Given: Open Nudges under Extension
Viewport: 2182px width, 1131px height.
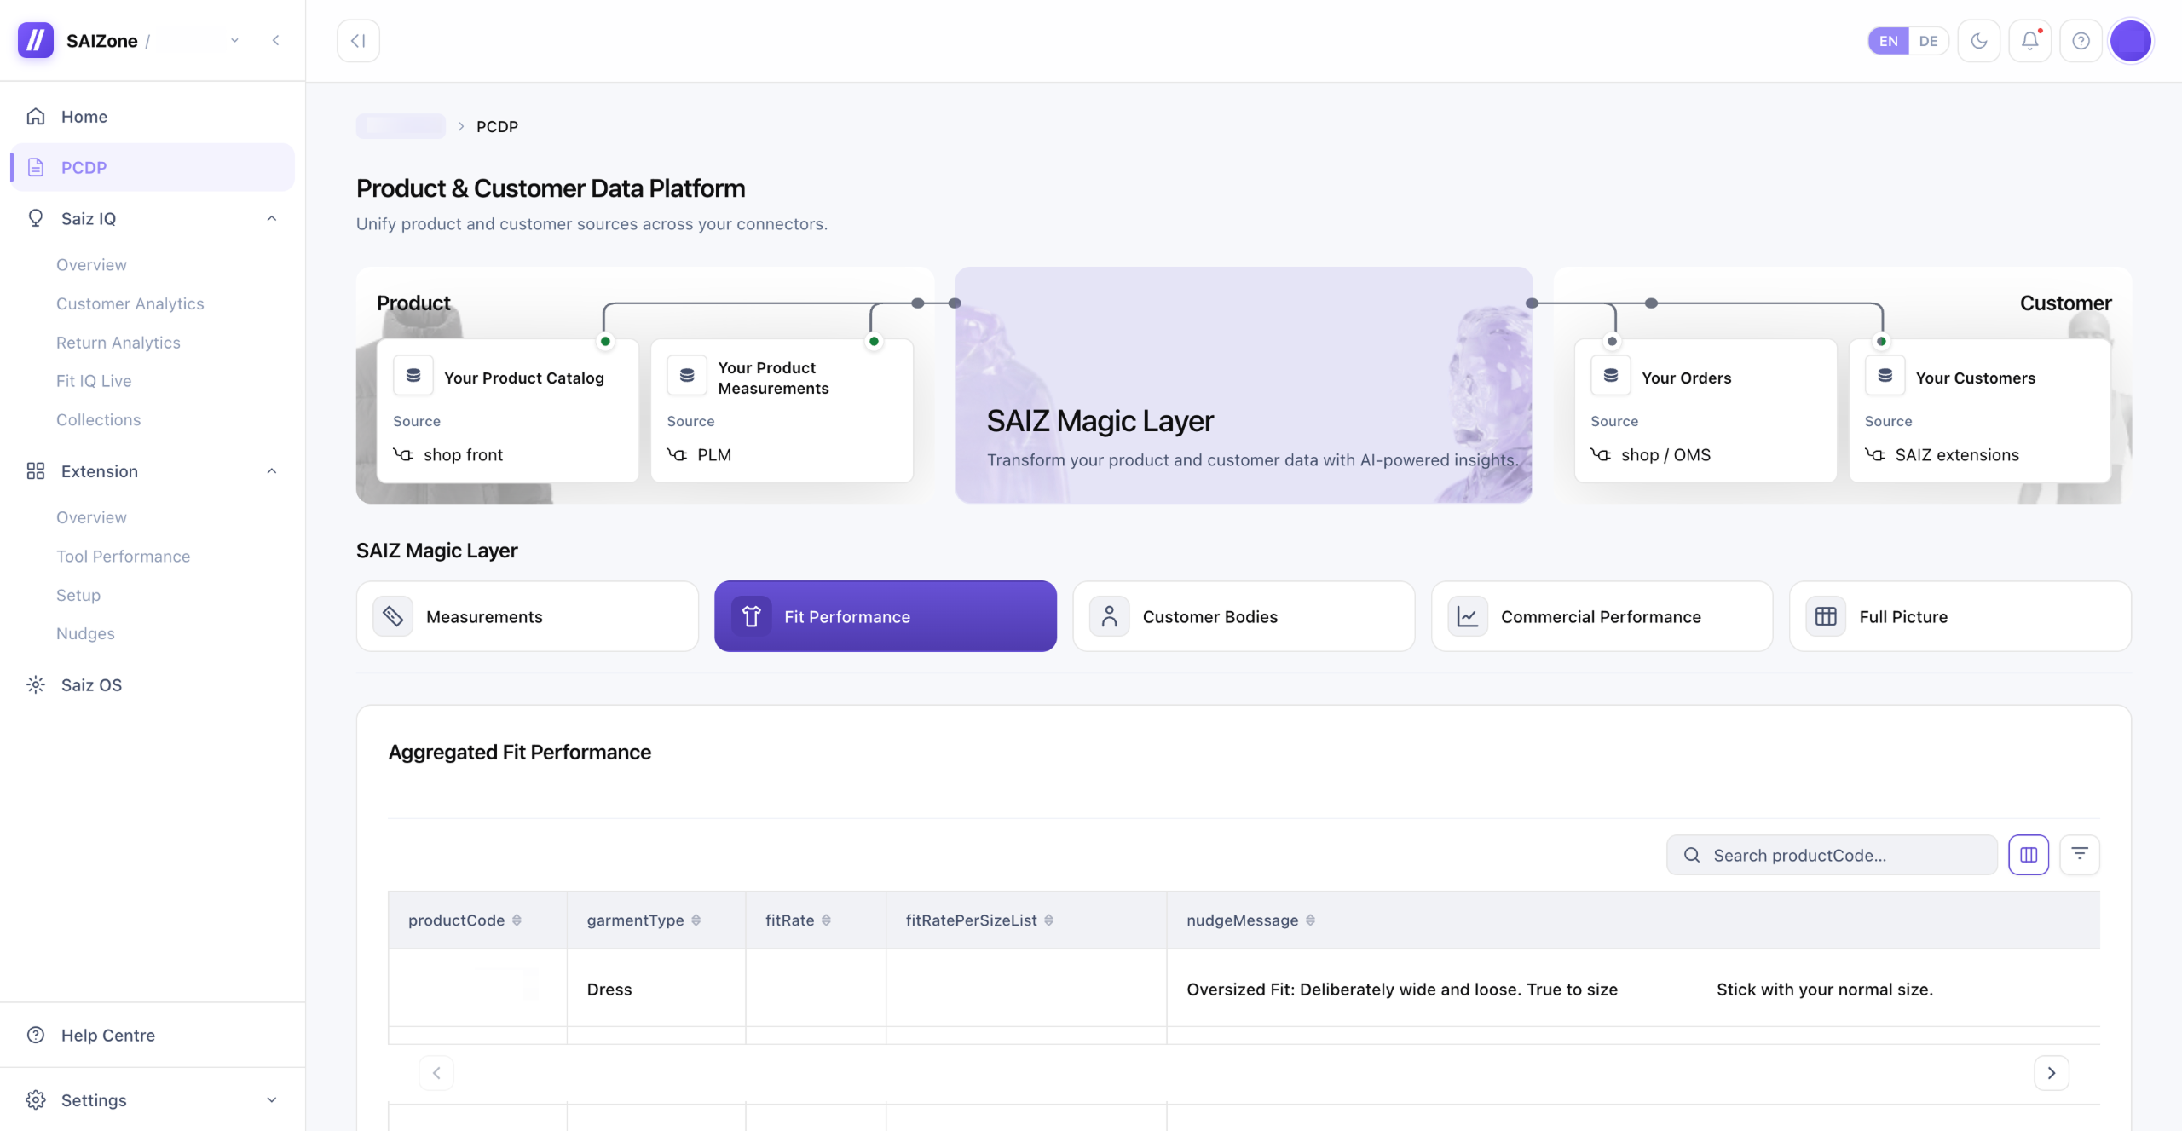Looking at the screenshot, I should [85, 633].
